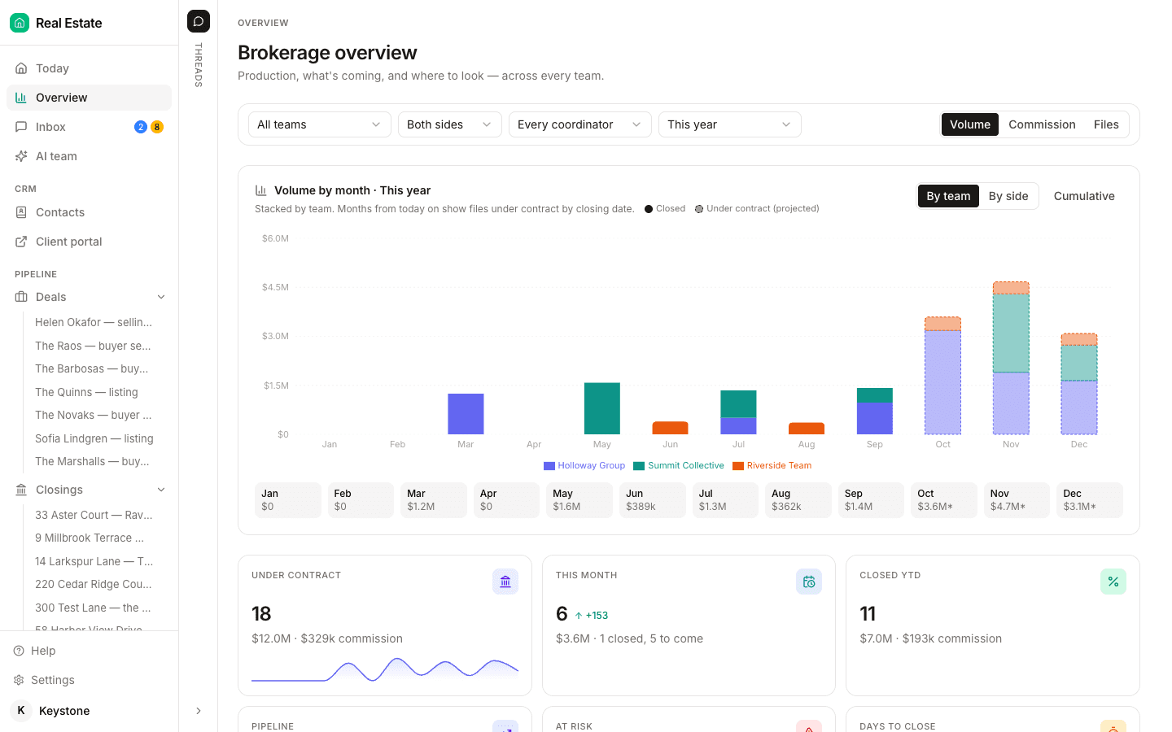Select the Volume tab
Viewport: 1172px width, 732px height.
point(970,124)
